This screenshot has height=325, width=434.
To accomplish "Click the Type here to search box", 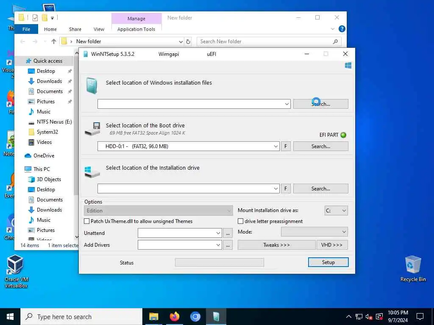I will coord(82,317).
